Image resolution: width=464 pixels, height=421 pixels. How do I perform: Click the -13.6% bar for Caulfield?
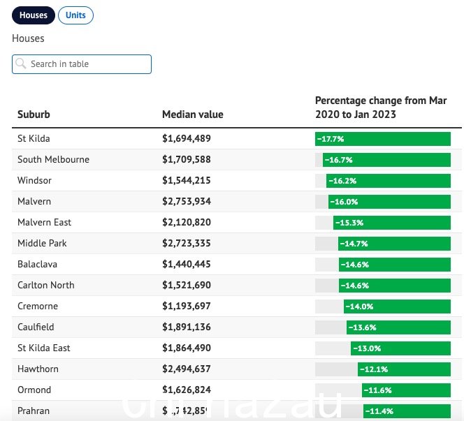[398, 327]
